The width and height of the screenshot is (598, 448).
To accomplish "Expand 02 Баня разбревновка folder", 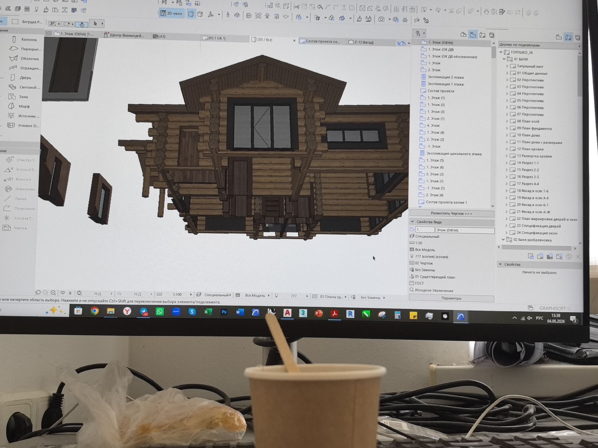I will pyautogui.click(x=503, y=240).
